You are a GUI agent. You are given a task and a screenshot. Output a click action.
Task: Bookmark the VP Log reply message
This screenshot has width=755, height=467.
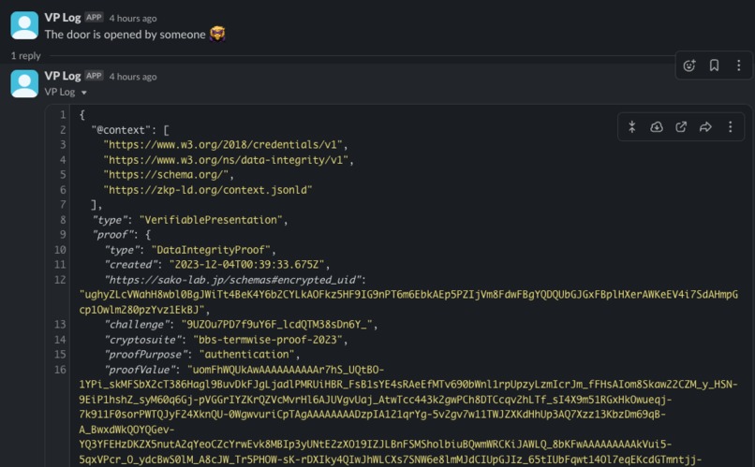click(x=714, y=66)
